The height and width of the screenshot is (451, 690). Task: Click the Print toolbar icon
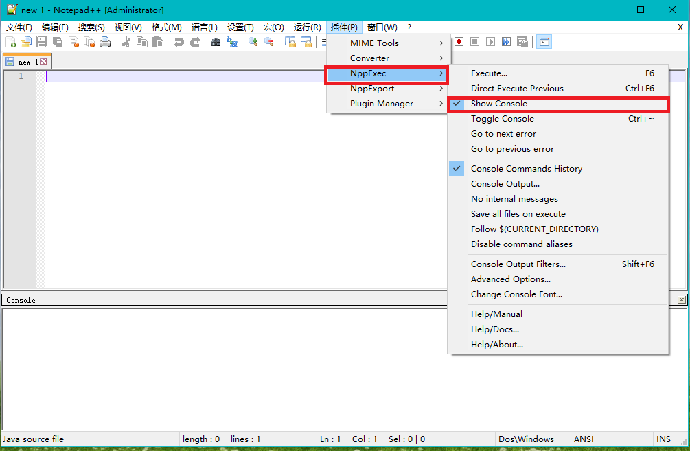point(105,43)
